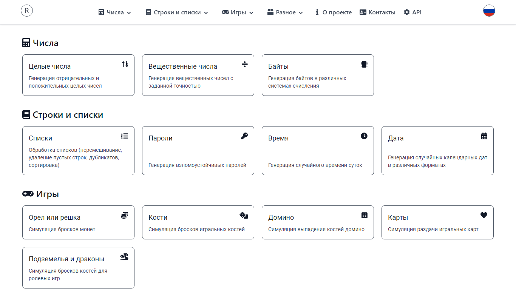Viewport: 516px width, 290px height.
Task: Go to the Контакты page
Action: point(377,12)
